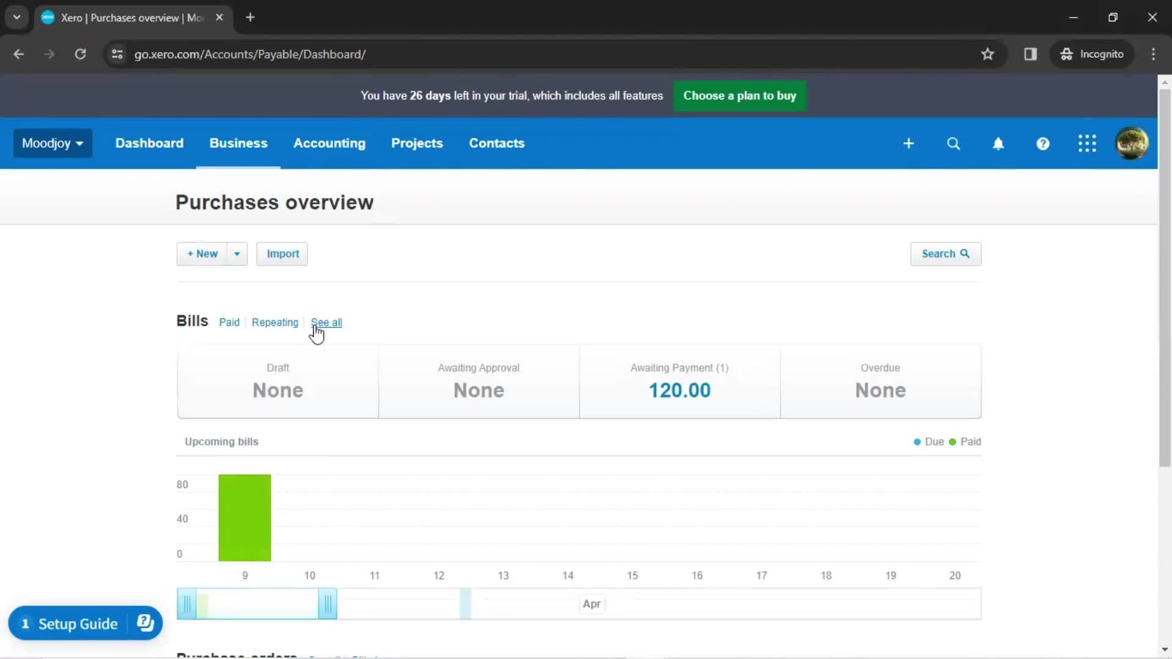The width and height of the screenshot is (1172, 659).
Task: Open the Setup Guide help widget
Action: 85,623
